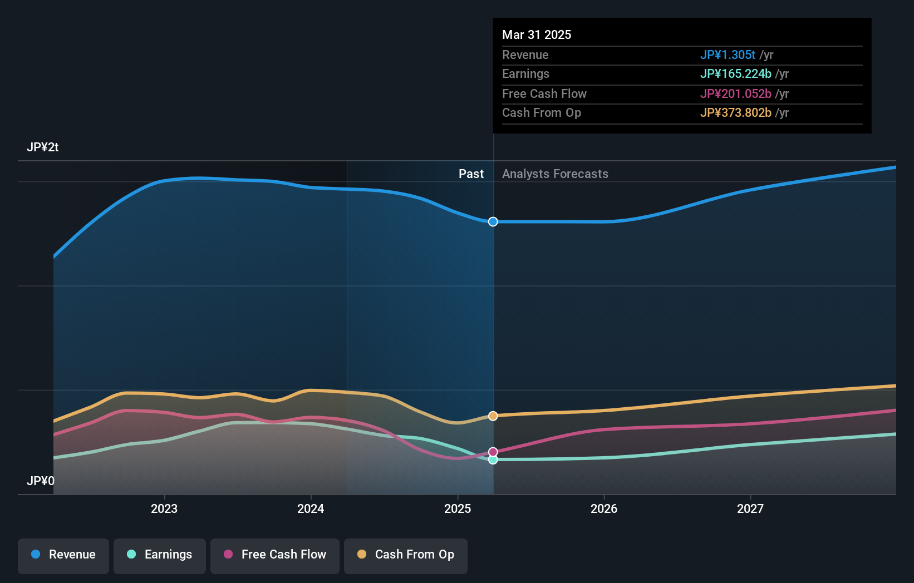Click the Past section label
This screenshot has width=914, height=583.
471,174
